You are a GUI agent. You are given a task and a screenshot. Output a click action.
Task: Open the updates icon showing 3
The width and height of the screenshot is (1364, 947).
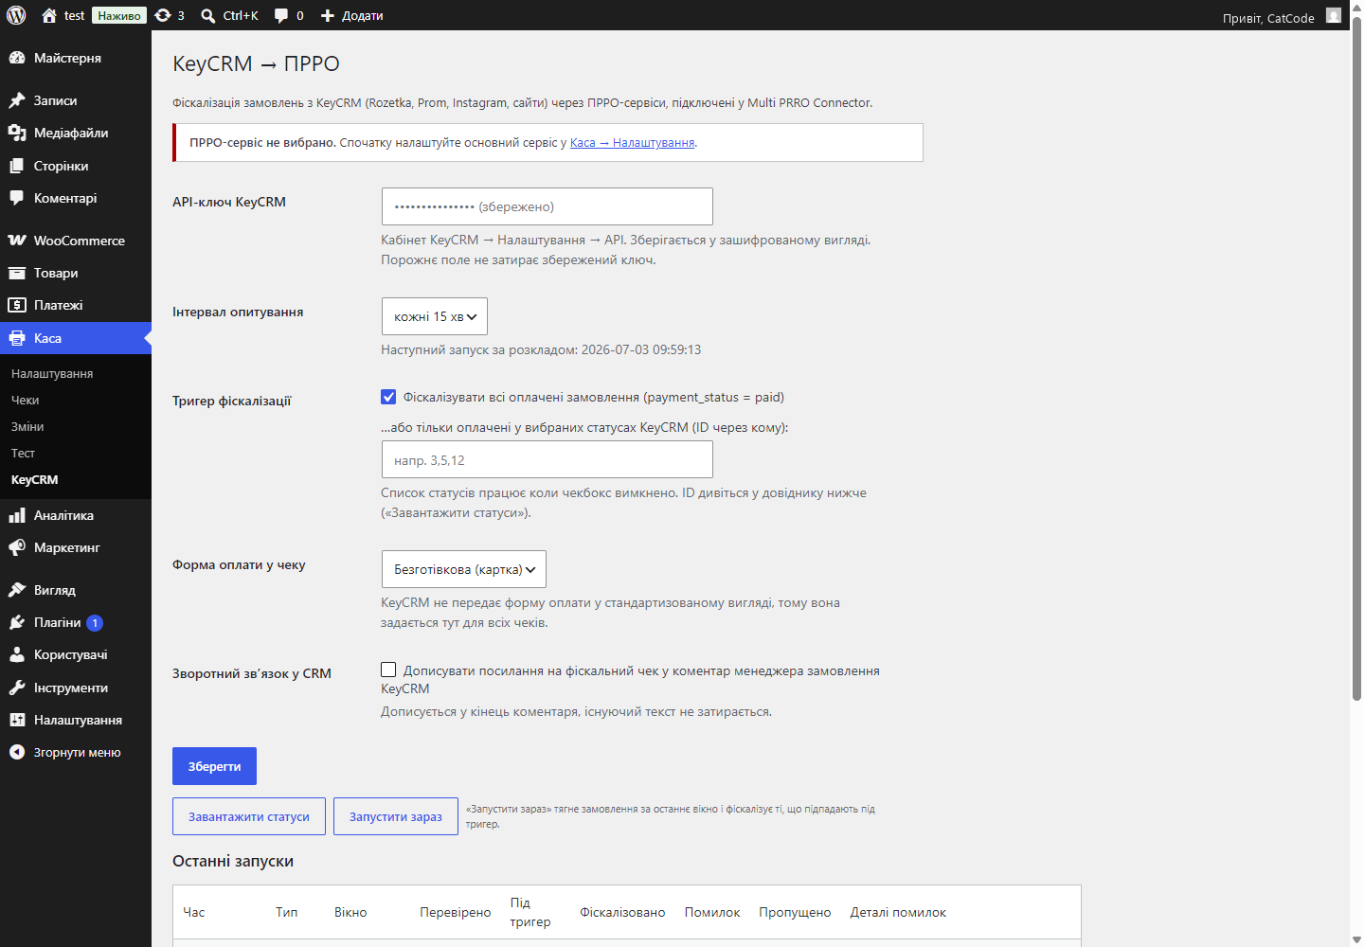tap(163, 15)
